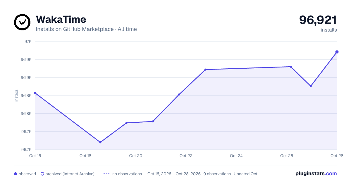Click the WakaTime logo icon
Screen dimensions: 351x184
click(22, 22)
